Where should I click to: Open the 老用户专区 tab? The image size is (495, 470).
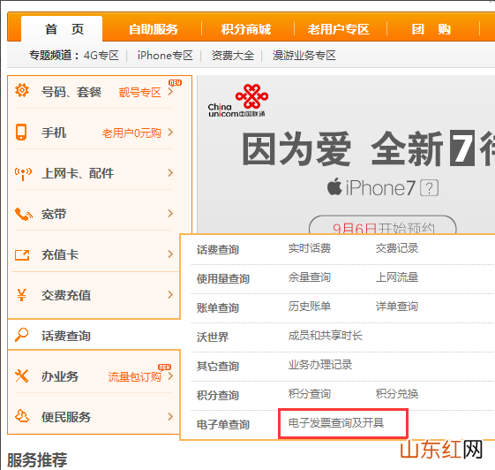[339, 29]
